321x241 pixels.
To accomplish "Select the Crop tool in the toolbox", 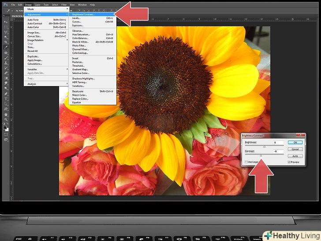I will 6,42.
